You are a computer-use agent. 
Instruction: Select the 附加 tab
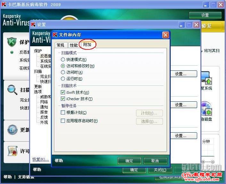point(87,45)
